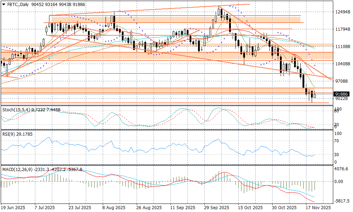Select the MACD(12,26,9) indicator label

(18, 170)
